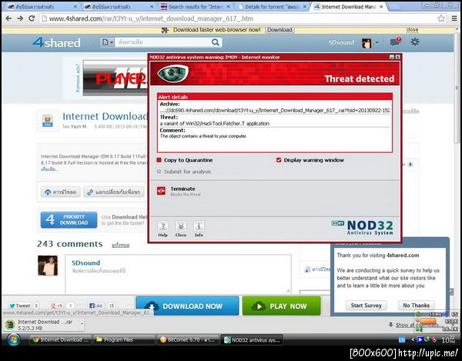Open the Windows Start orb
462x361 pixels.
(x=14, y=339)
